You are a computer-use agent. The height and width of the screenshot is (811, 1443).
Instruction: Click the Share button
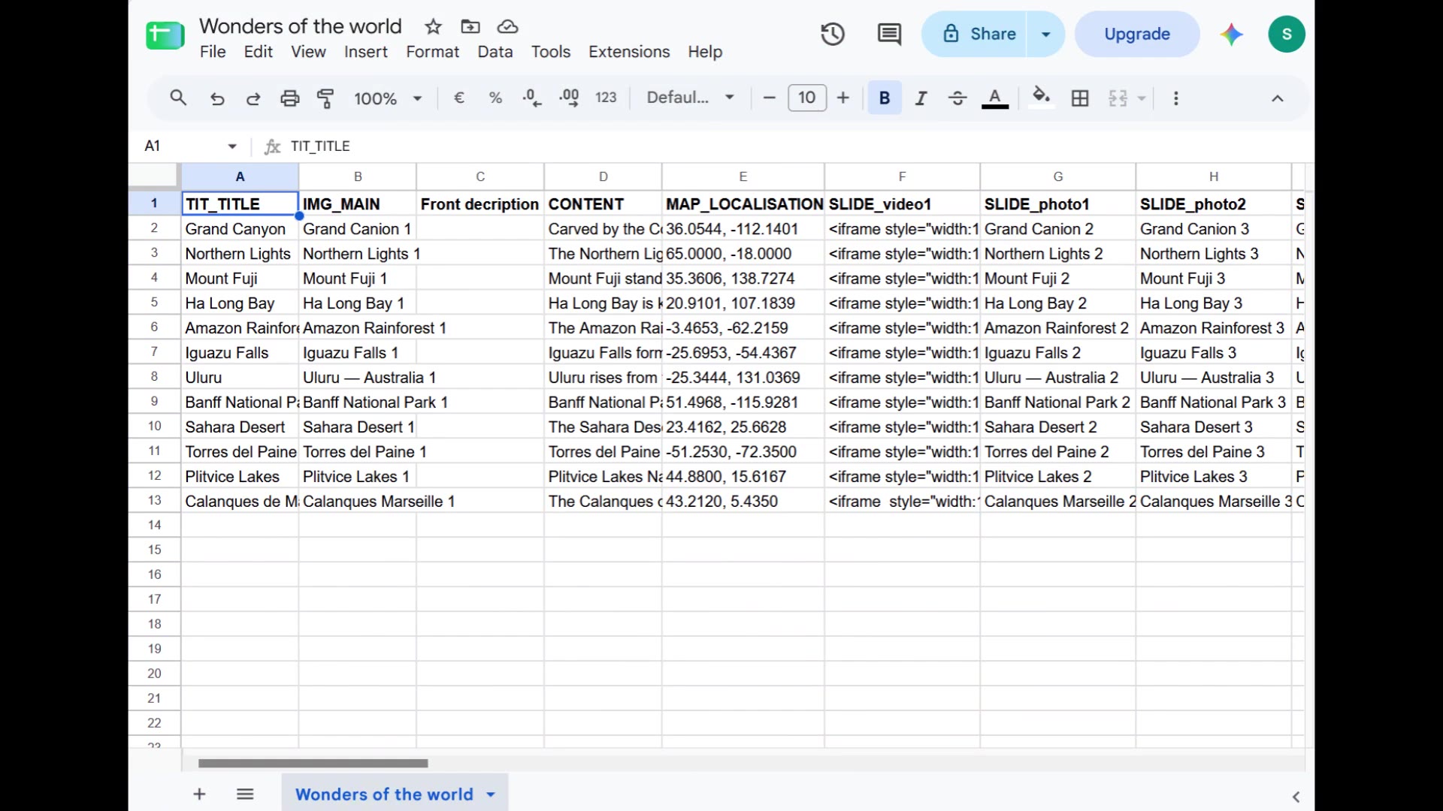[x=975, y=34]
